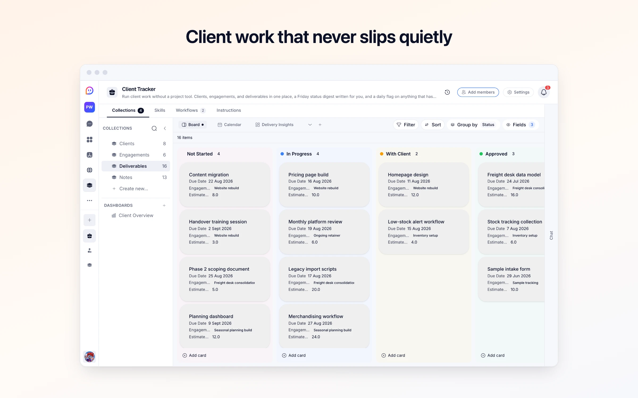This screenshot has height=398, width=638.
Task: Switch to the Calendar view
Action: click(x=229, y=125)
